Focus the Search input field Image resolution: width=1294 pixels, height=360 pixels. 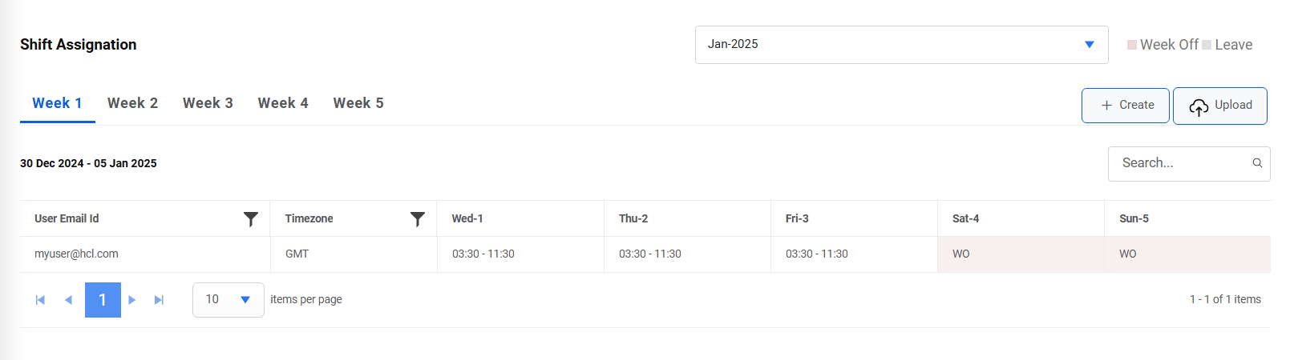click(x=1179, y=163)
